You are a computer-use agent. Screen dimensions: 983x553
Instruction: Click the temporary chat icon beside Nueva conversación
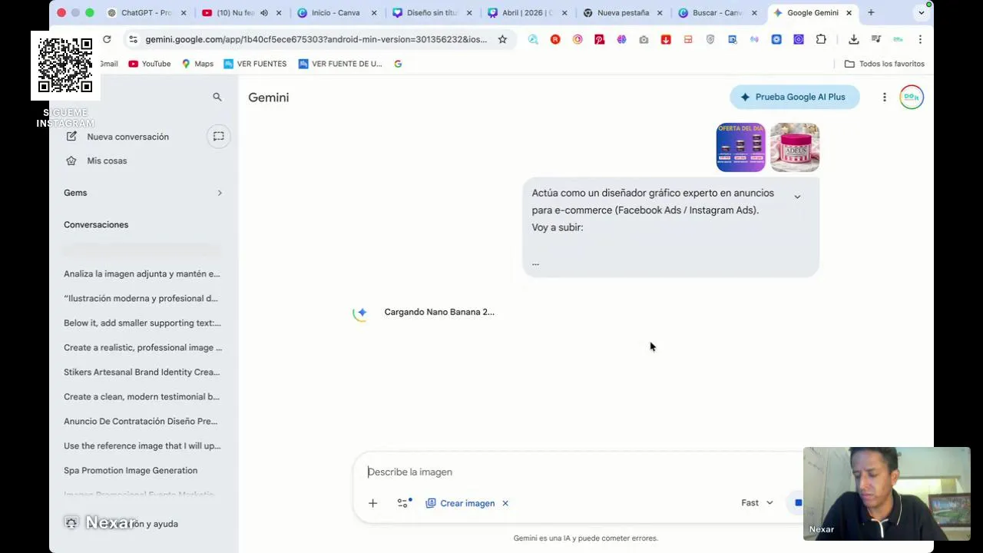219,136
